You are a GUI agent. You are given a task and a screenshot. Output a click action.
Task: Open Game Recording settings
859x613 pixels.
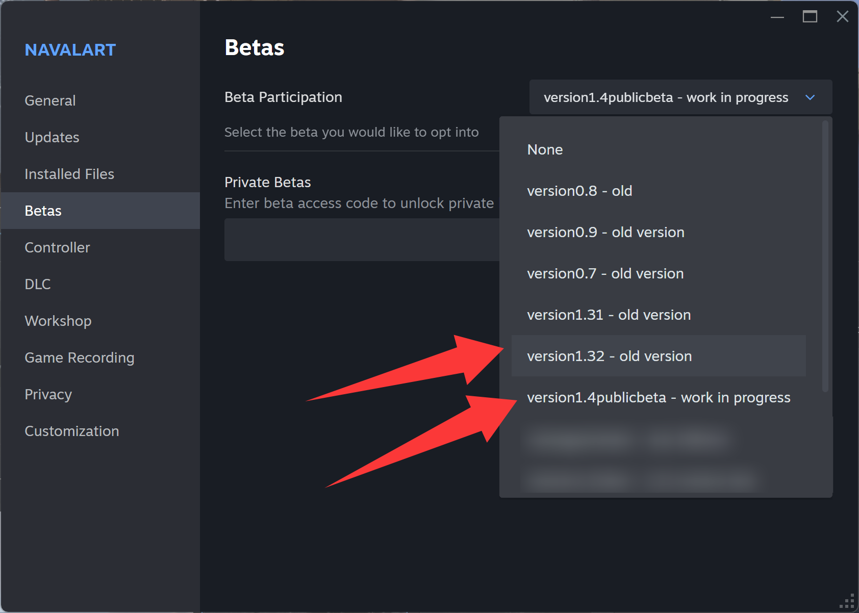(x=79, y=357)
